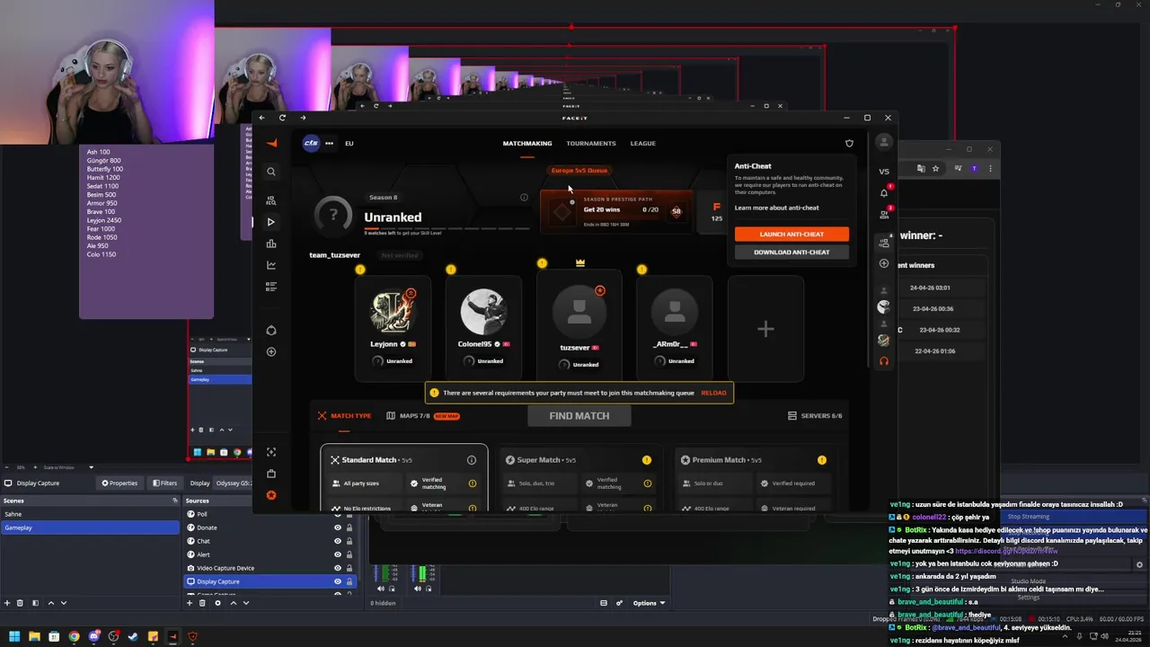Open the Maps 7/8 tab
This screenshot has width=1150, height=647.
coord(422,416)
